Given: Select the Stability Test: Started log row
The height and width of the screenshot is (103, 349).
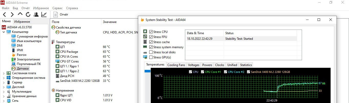Looking at the screenshot, I should (241, 39).
